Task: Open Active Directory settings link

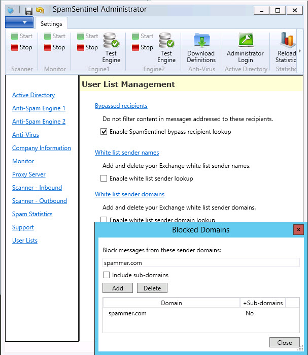Action: (33, 95)
